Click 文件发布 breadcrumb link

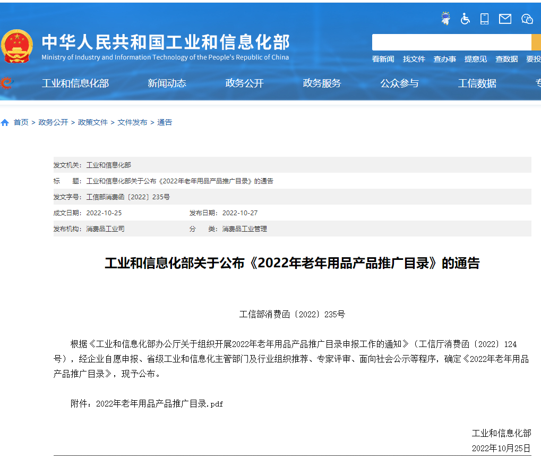click(x=132, y=122)
